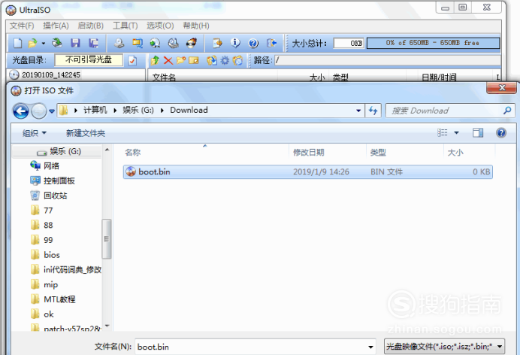Click the New file icon in UltraISO toolbar
Screen dimensions: 520x355
(17, 43)
